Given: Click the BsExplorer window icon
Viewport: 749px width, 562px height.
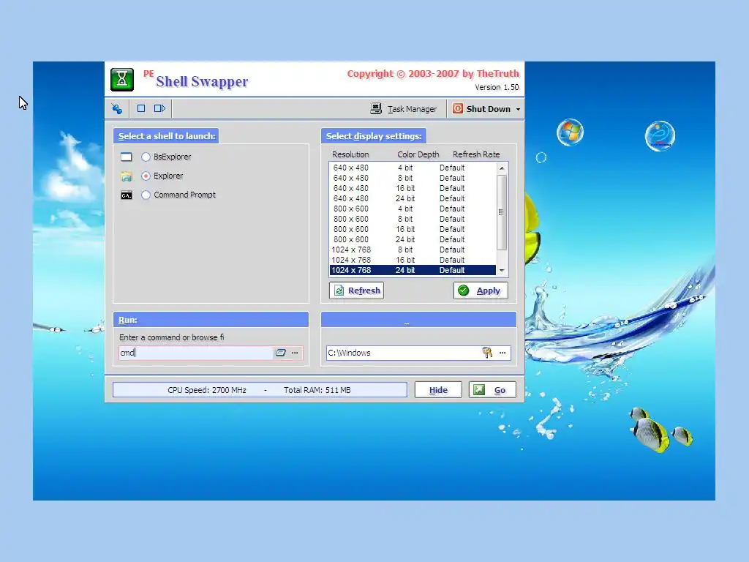Looking at the screenshot, I should coord(126,157).
